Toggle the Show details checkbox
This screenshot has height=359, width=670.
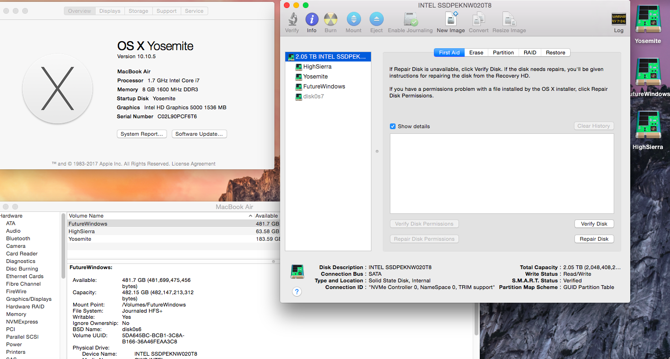click(393, 126)
